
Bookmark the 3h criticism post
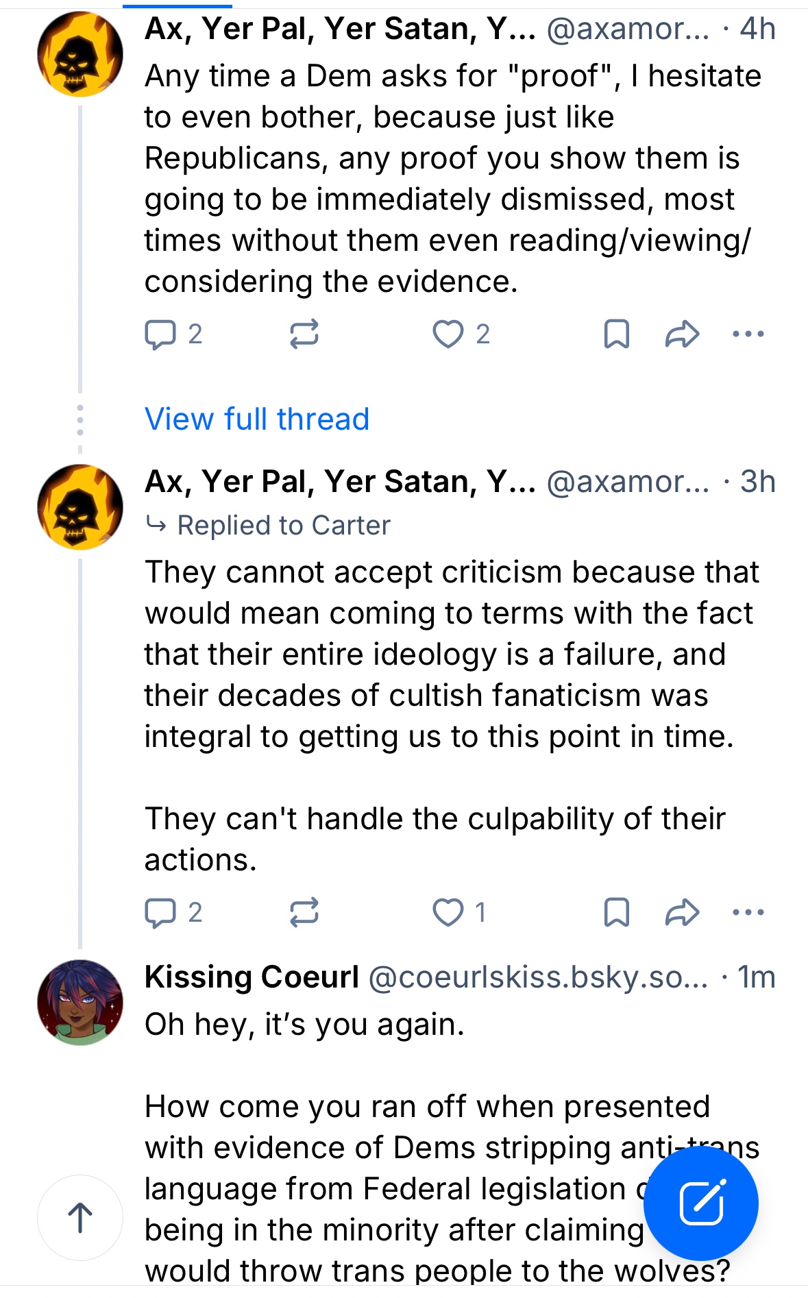pos(616,912)
